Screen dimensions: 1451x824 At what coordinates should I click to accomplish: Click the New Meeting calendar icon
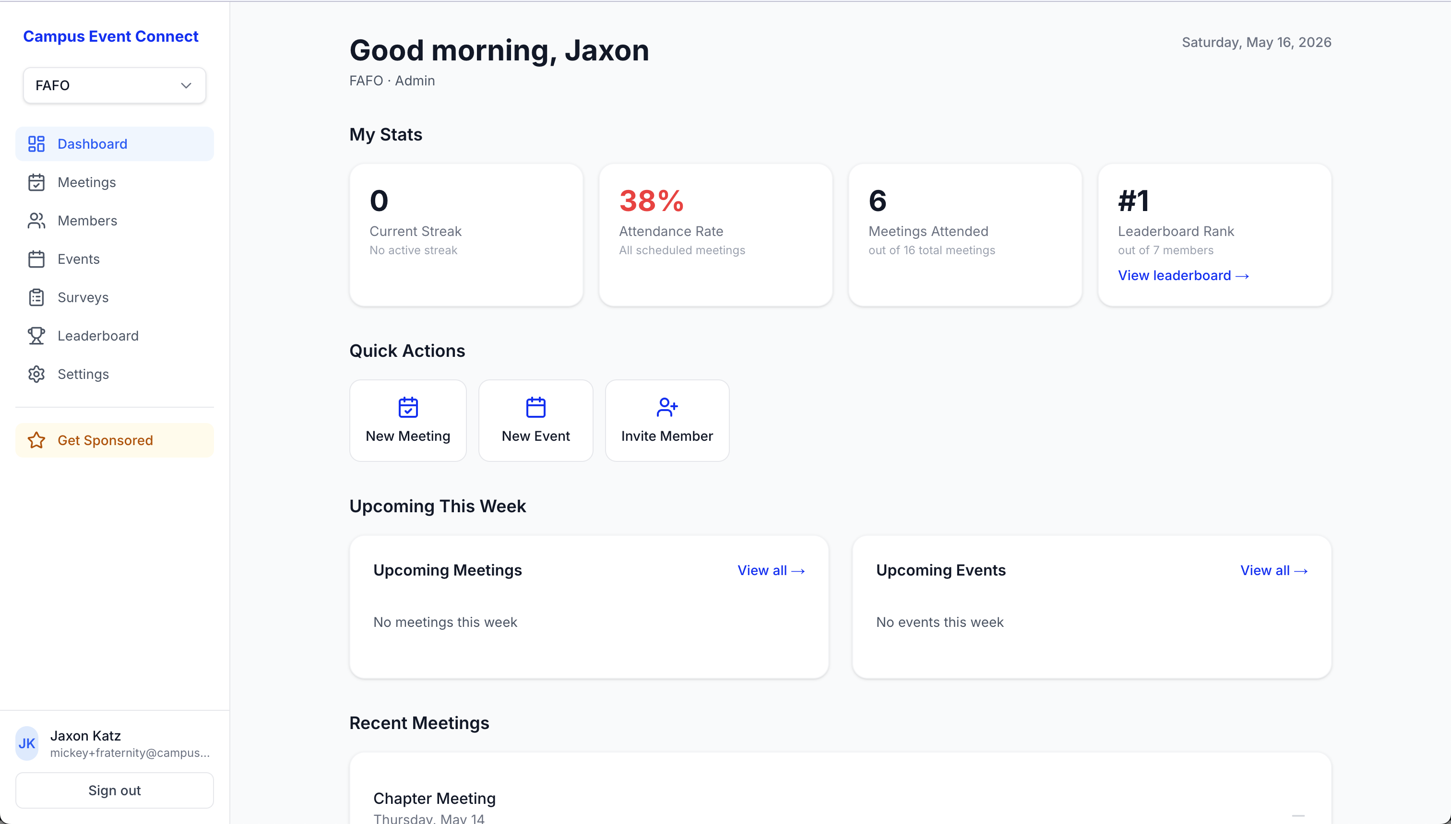408,407
